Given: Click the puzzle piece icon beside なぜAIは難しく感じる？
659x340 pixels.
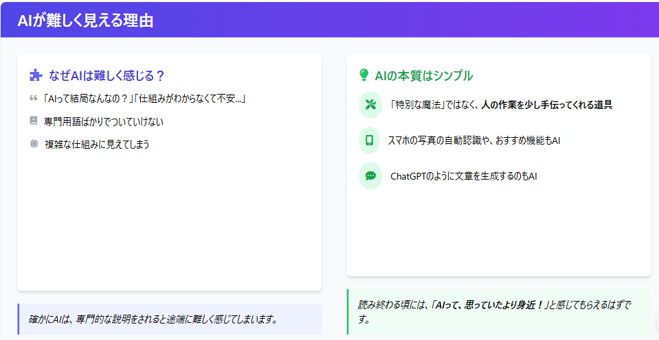Looking at the screenshot, I should click(36, 75).
